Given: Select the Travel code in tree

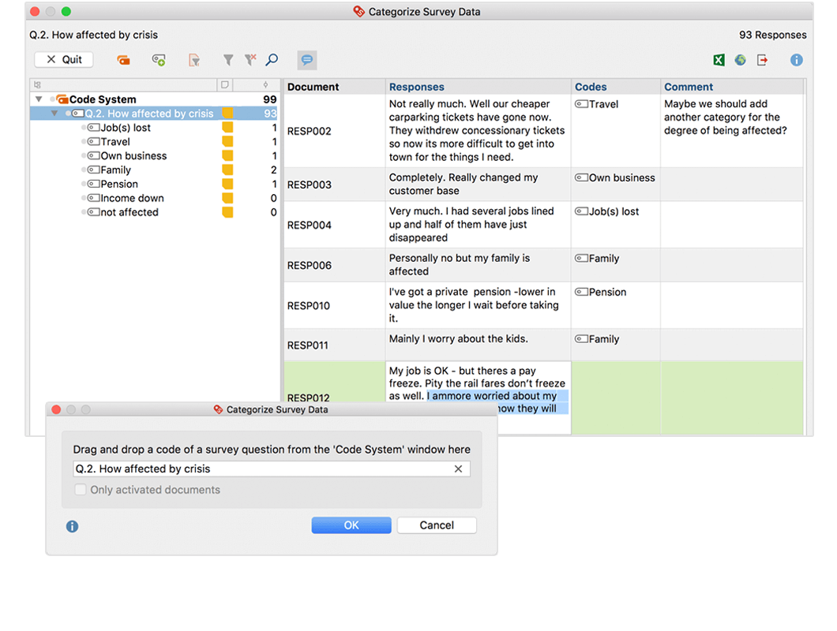Looking at the screenshot, I should pos(155,141).
